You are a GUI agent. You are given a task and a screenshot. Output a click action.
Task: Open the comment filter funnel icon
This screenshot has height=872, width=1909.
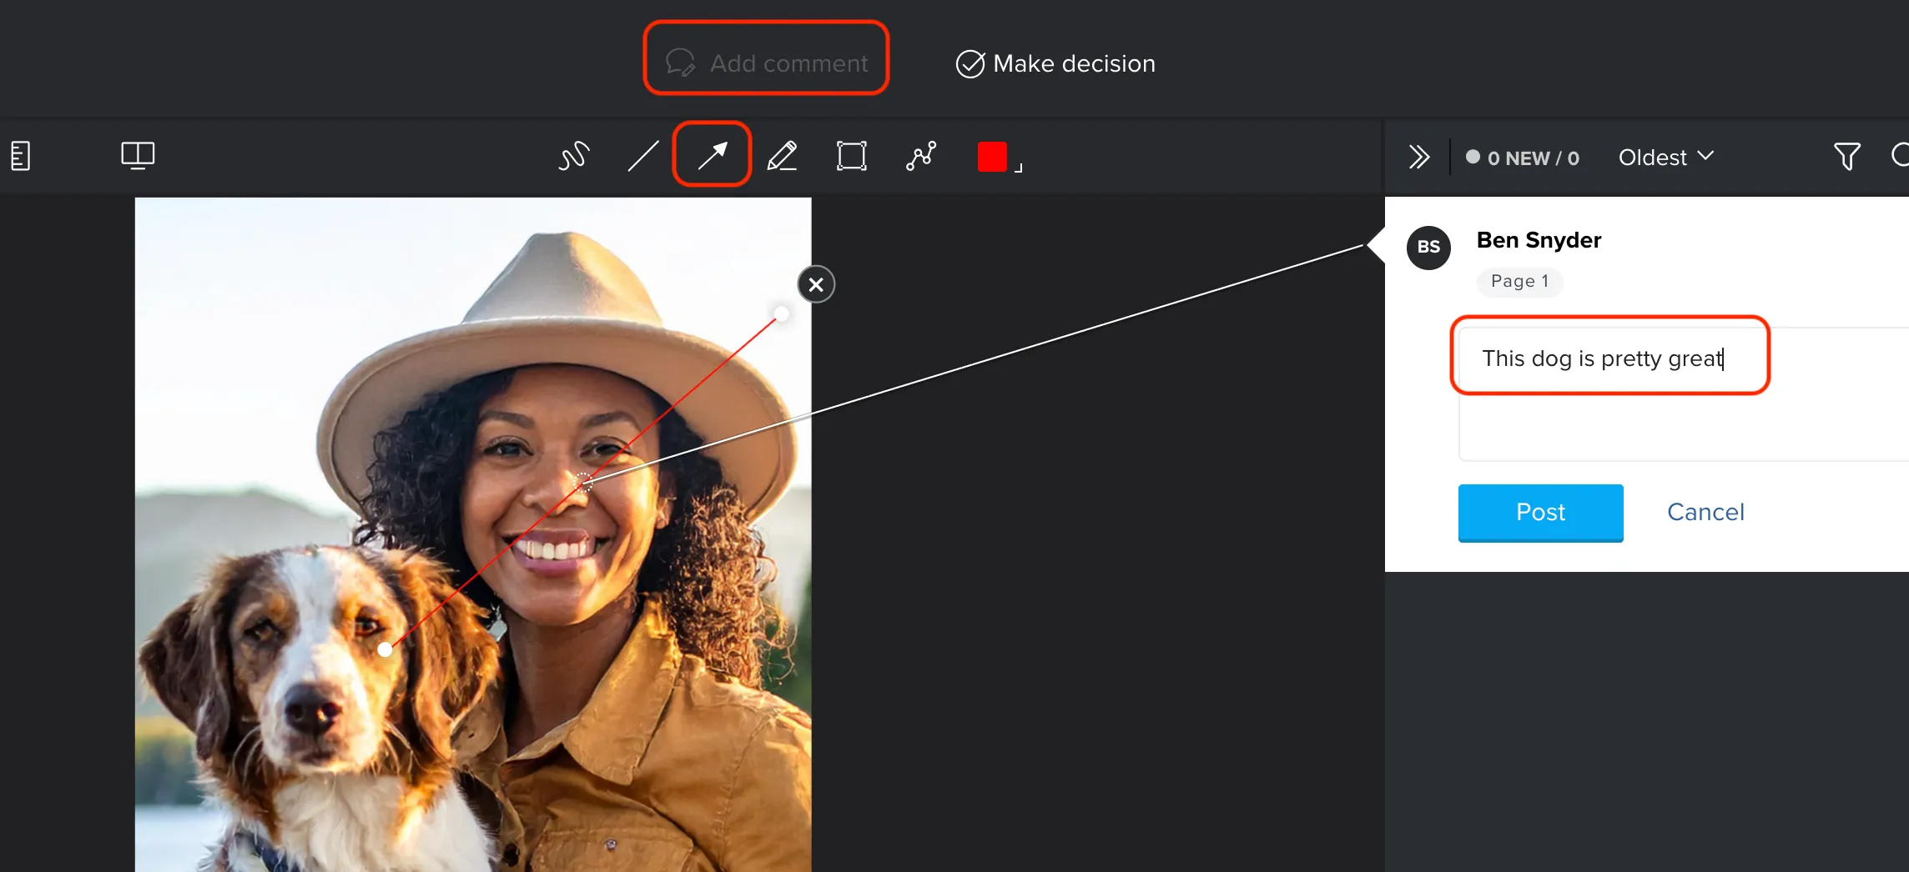[x=1846, y=156]
